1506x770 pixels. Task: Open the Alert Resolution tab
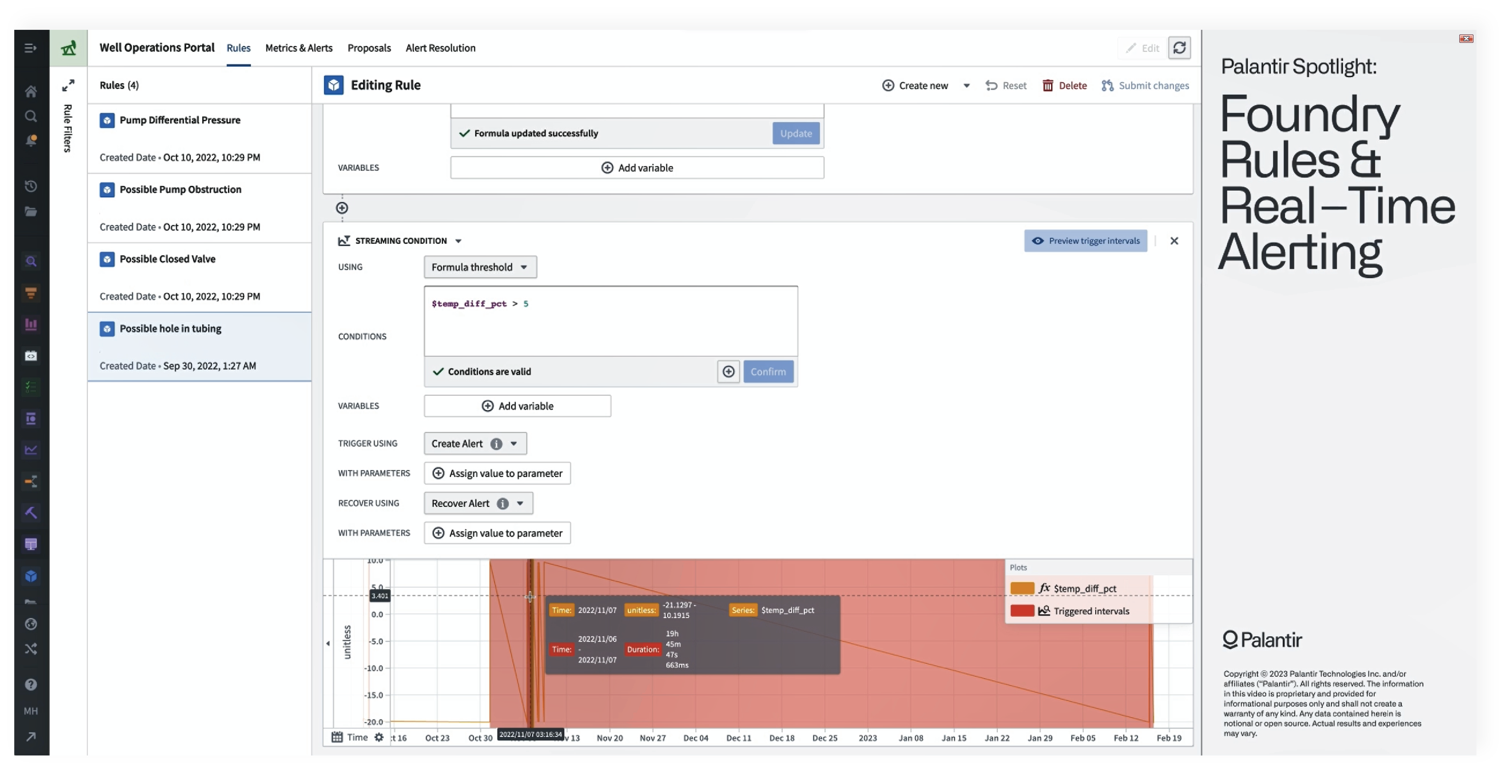click(440, 48)
